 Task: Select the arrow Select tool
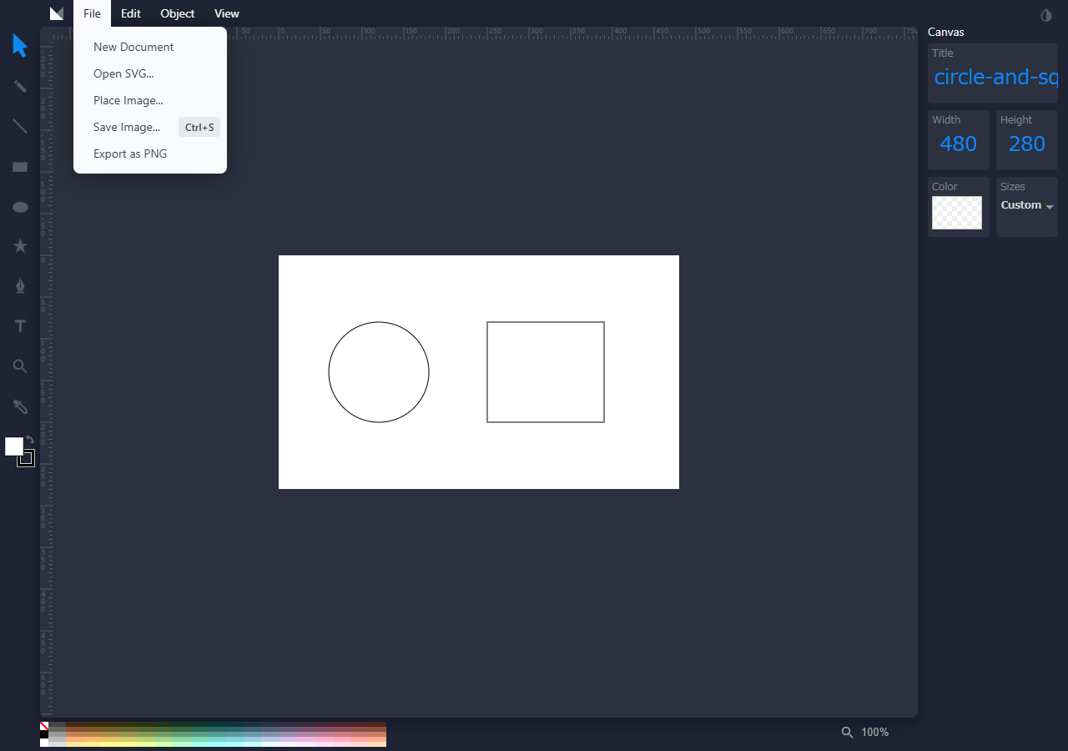click(x=20, y=45)
